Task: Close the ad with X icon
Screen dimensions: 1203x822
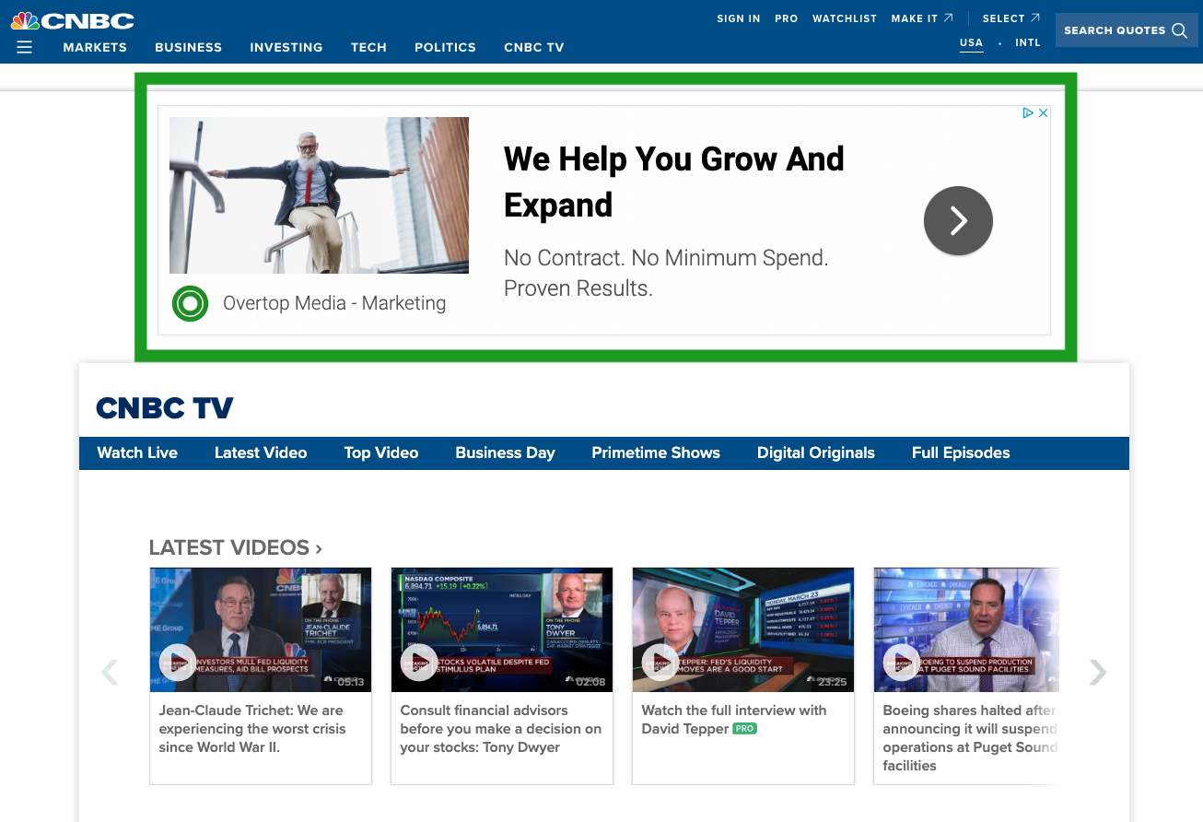Action: (x=1044, y=112)
